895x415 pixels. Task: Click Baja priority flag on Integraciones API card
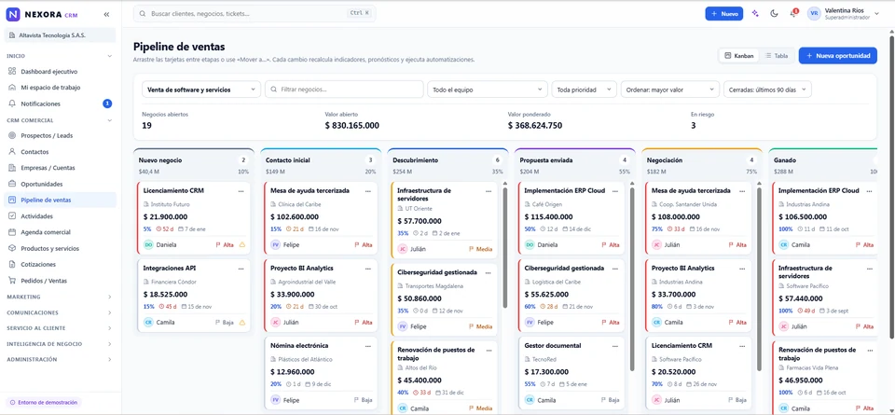pos(225,322)
